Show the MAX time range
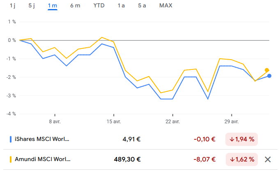The width and height of the screenshot is (280, 173). click(x=166, y=6)
